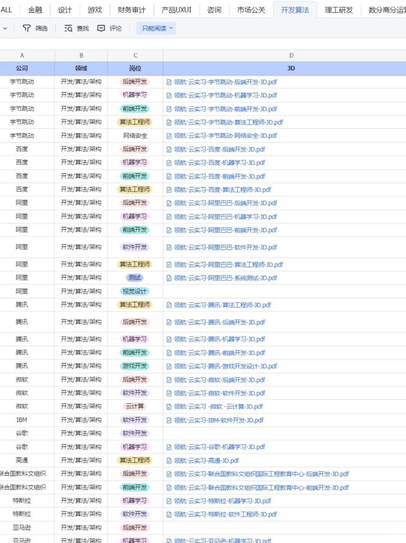The height and width of the screenshot is (543, 406).
Task: Select column B header
Action: pyautogui.click(x=81, y=55)
